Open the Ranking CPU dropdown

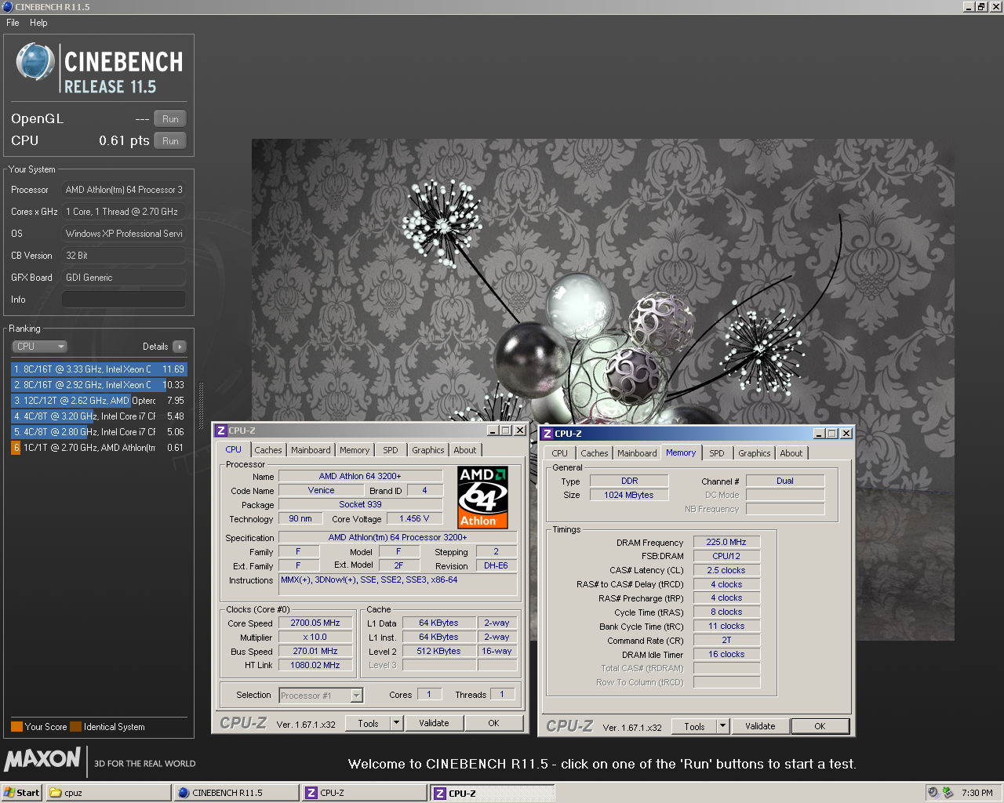[39, 347]
